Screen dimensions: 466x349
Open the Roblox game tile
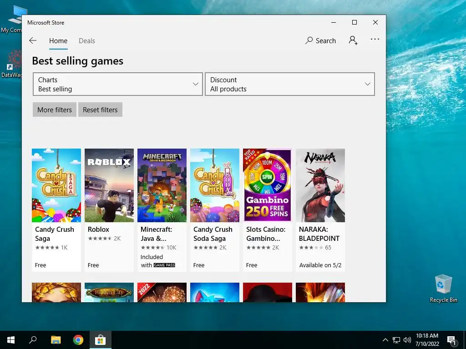109,210
